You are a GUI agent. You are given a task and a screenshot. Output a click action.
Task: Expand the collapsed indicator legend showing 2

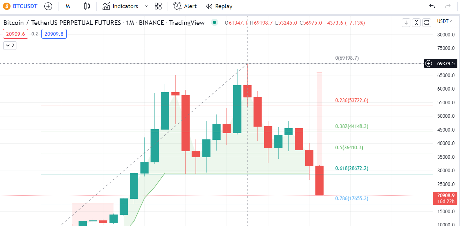coord(10,46)
